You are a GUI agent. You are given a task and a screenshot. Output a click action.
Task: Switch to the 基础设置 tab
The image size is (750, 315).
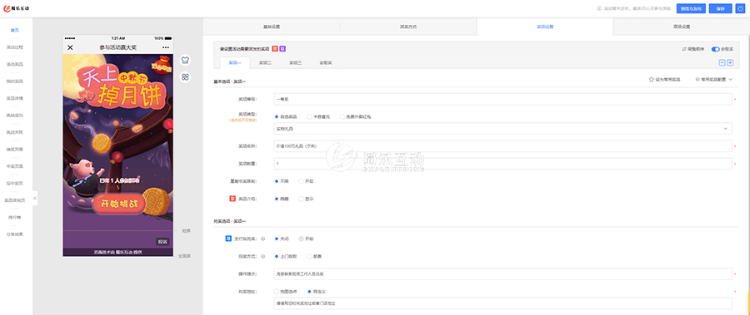(x=272, y=27)
